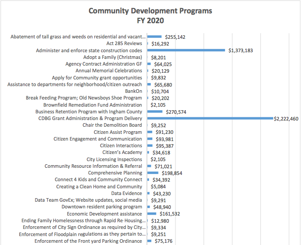
Task: Select the Abatement of tall grass label
Action: 78,37
